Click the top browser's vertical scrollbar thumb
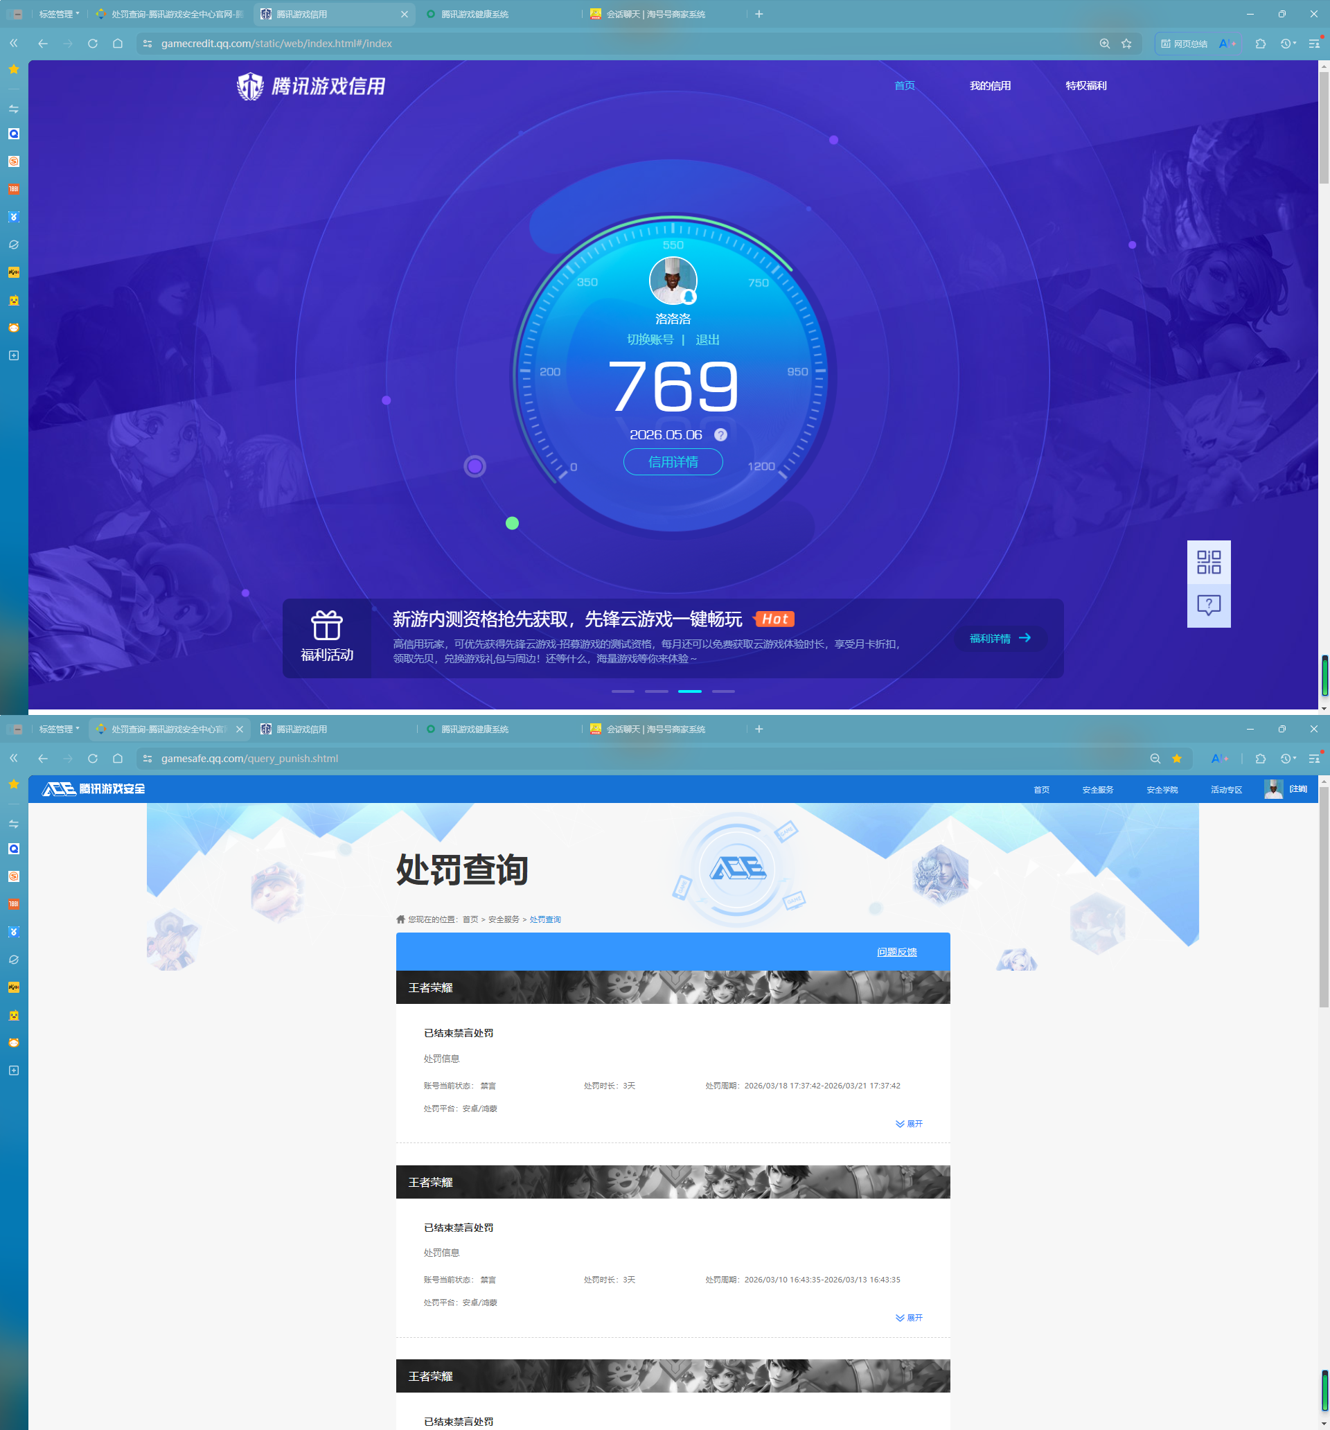Image resolution: width=1330 pixels, height=1430 pixels. [1324, 128]
